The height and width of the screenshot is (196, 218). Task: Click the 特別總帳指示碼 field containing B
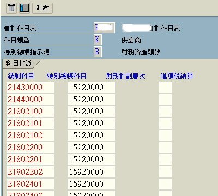(x=98, y=52)
